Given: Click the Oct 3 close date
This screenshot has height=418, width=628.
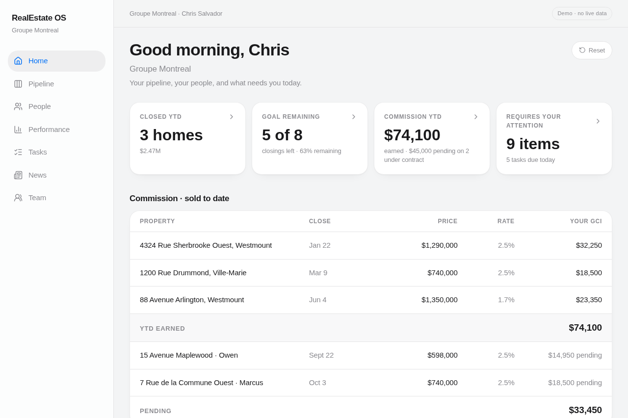Looking at the screenshot, I should [x=317, y=383].
